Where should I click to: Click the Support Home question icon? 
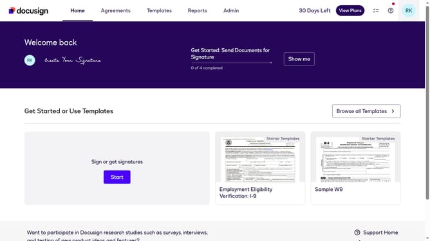pos(357,233)
